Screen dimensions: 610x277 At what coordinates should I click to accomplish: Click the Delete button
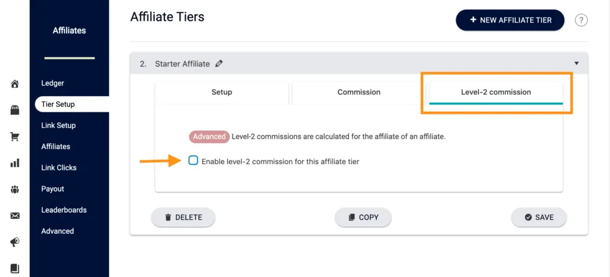point(183,218)
